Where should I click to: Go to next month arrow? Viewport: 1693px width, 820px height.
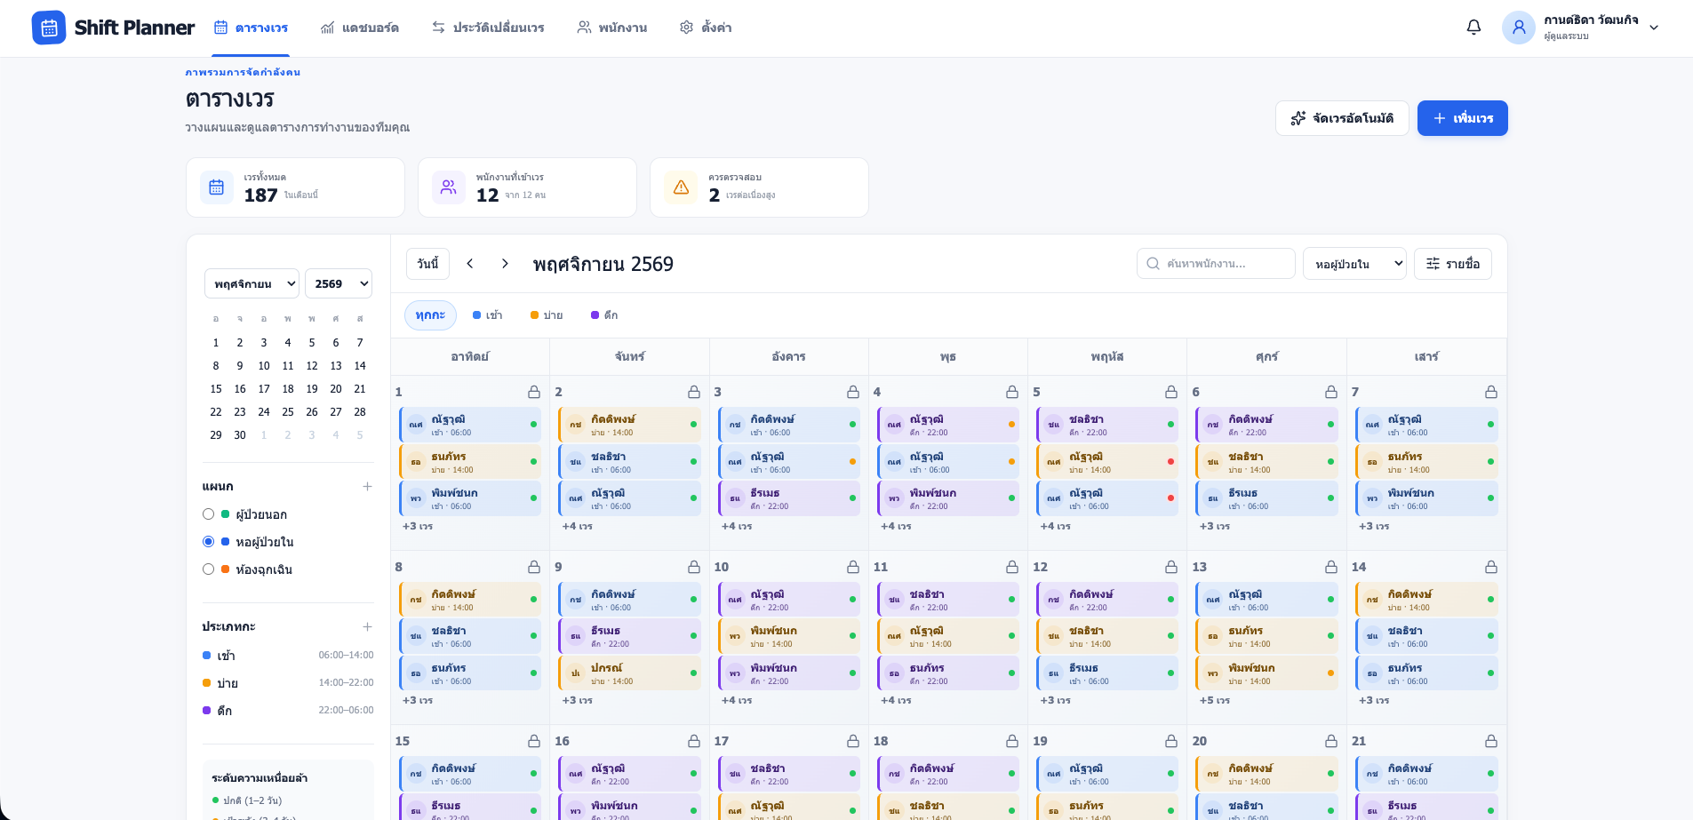point(505,264)
